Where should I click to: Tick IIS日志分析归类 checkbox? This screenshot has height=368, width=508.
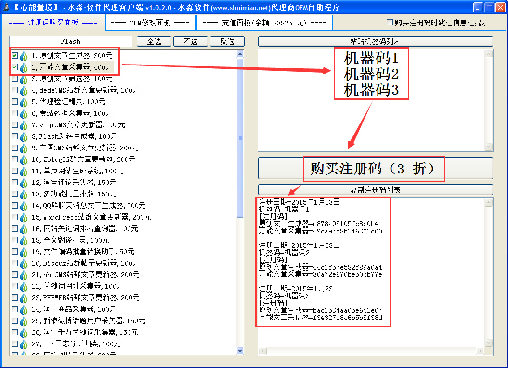pos(14,344)
